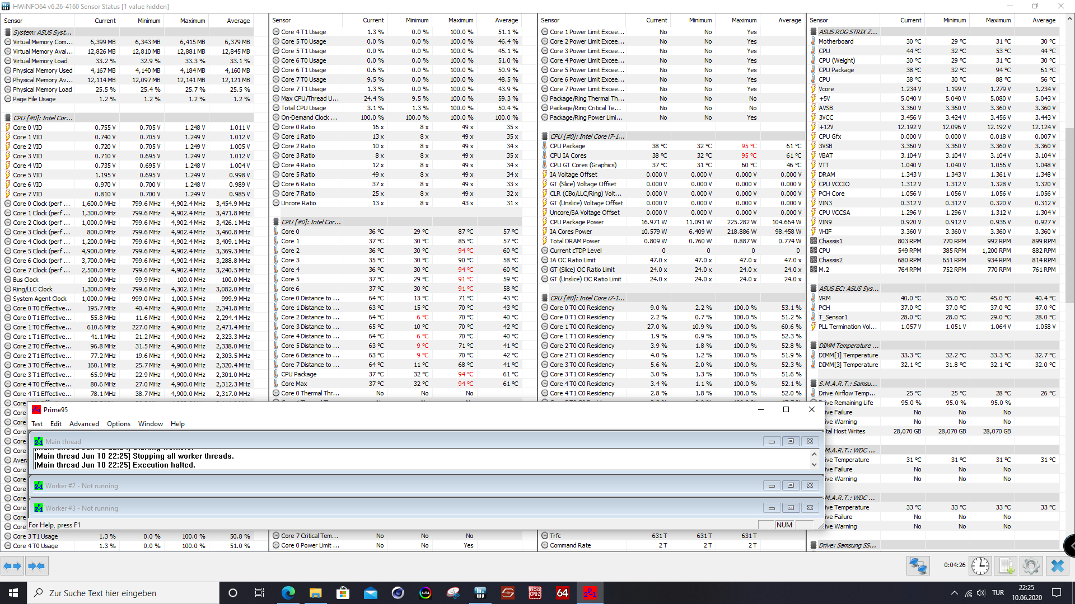This screenshot has width=1075, height=604.
Task: Open the Help menu in Prime95
Action: coord(177,424)
